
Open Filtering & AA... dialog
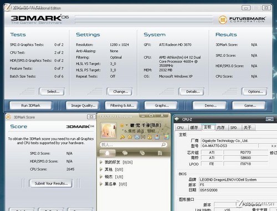[121, 106]
